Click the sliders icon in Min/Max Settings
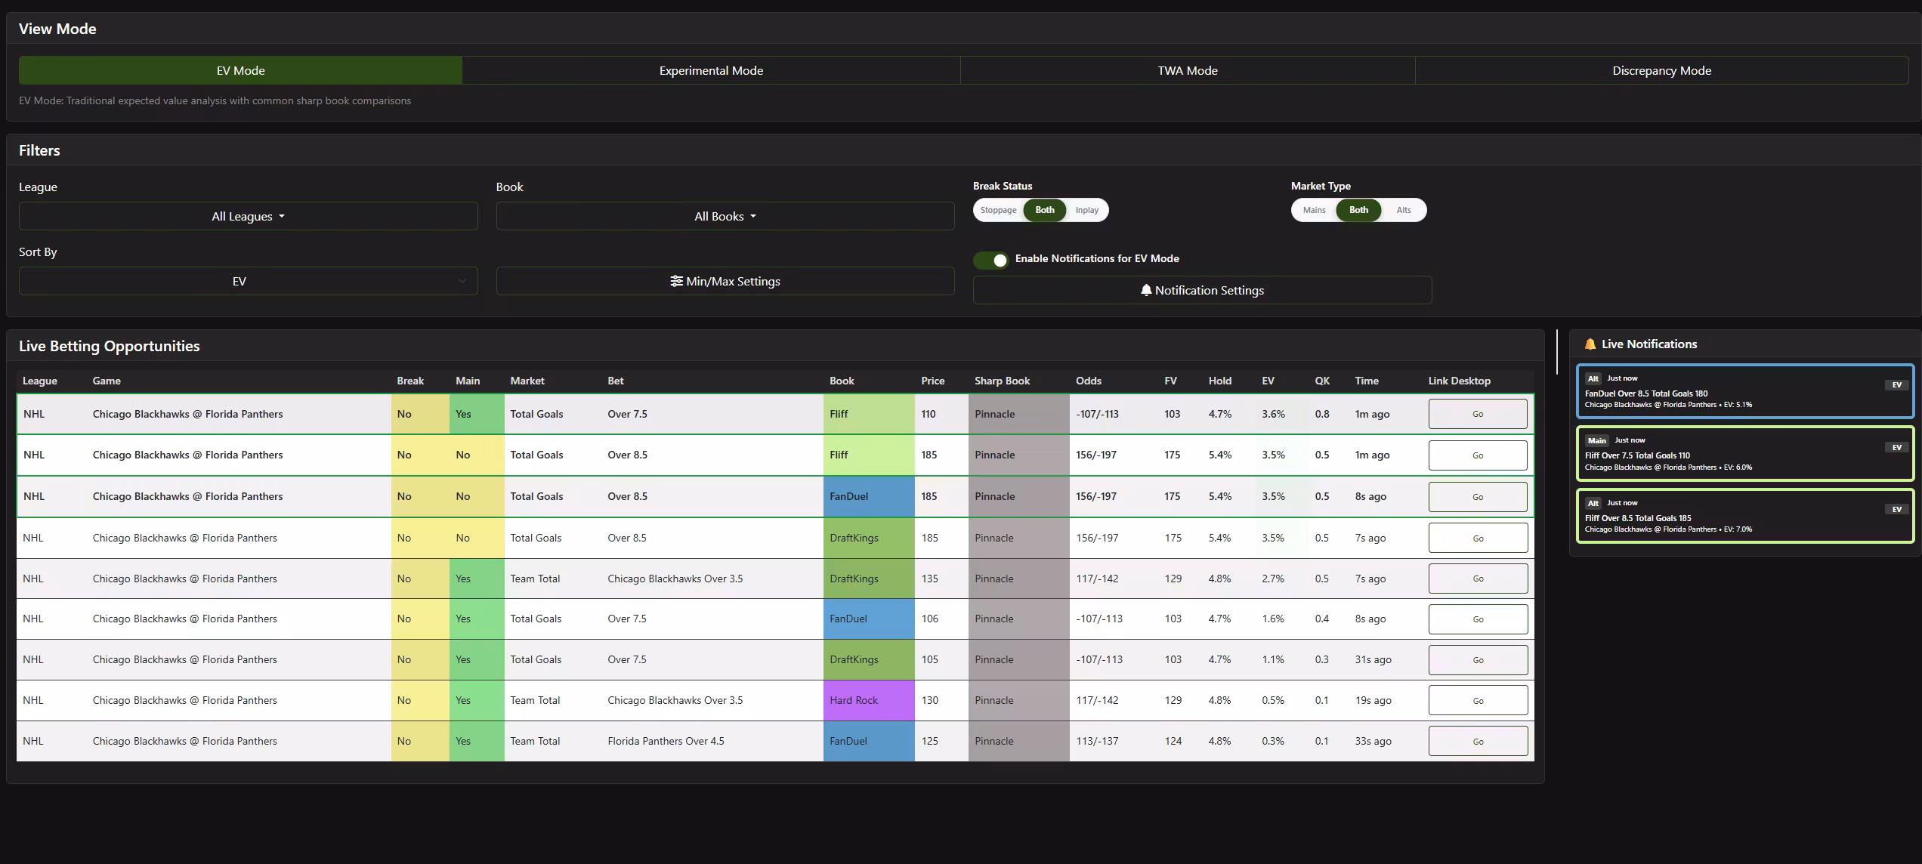Image resolution: width=1922 pixels, height=864 pixels. click(x=676, y=281)
